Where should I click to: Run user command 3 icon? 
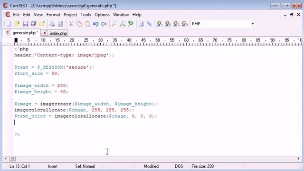coord(176,24)
